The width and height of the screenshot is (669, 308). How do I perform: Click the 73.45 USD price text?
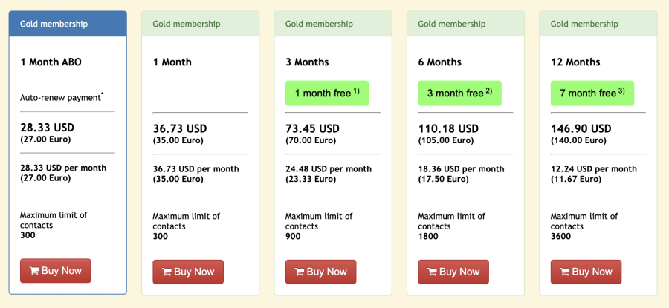point(312,128)
